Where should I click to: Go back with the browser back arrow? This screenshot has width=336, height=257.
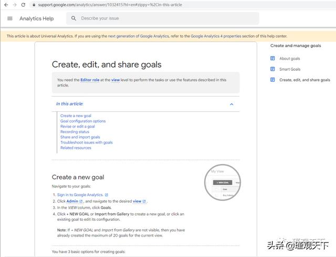click(x=6, y=5)
